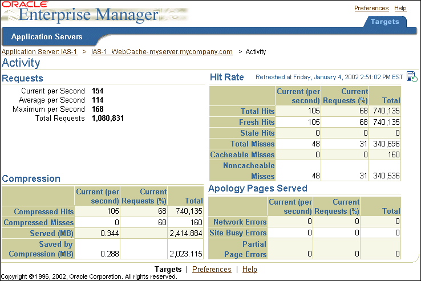Open the Targets tab
421x281 pixels.
(384, 22)
